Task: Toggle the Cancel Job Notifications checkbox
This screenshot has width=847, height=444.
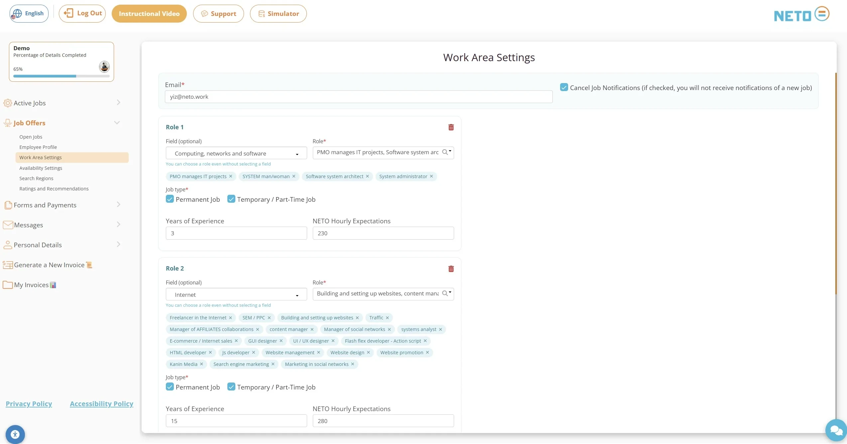Action: (564, 87)
